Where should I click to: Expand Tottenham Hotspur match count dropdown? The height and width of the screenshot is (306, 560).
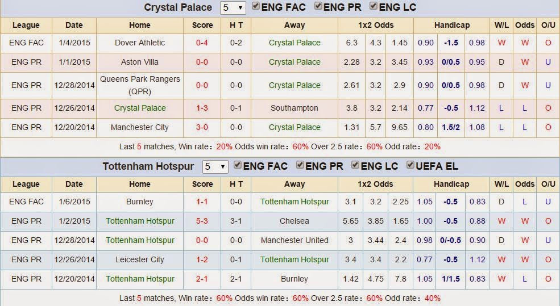click(x=215, y=167)
